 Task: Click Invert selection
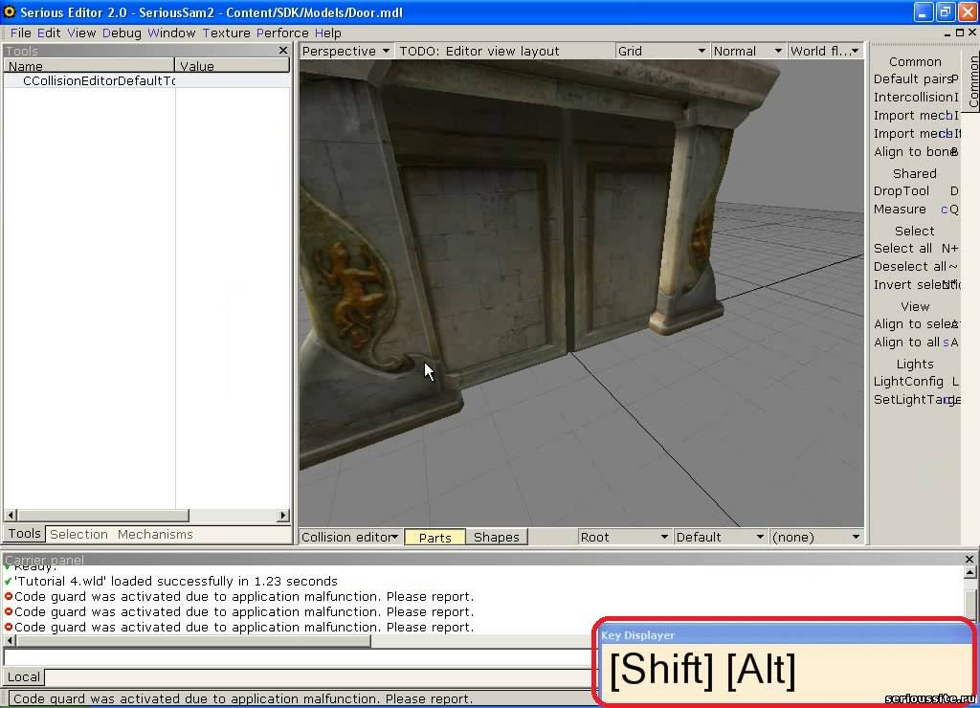916,285
